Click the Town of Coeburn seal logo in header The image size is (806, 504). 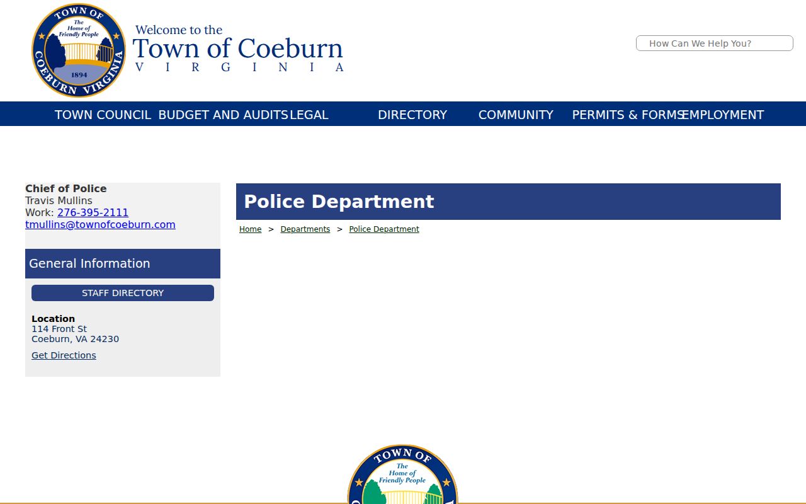(x=79, y=50)
